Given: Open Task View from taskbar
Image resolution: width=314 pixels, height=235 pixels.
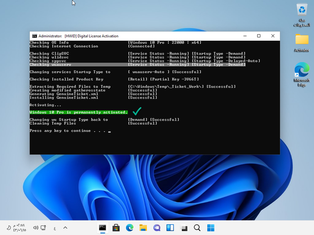Looking at the screenshot, I should tap(184, 228).
